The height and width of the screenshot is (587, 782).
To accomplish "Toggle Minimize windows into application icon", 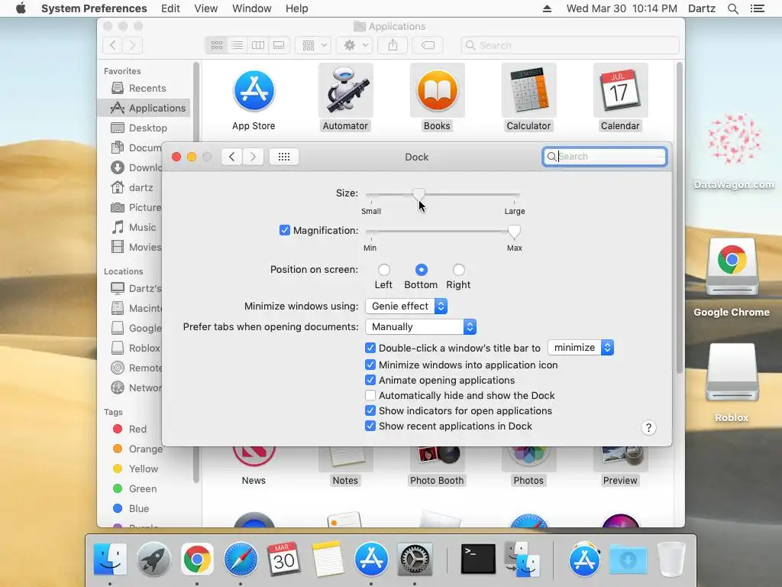I will pyautogui.click(x=370, y=365).
